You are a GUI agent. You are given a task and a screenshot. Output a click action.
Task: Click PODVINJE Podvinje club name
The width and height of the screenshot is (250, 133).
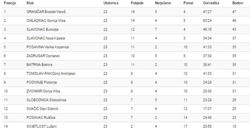click(x=42, y=82)
